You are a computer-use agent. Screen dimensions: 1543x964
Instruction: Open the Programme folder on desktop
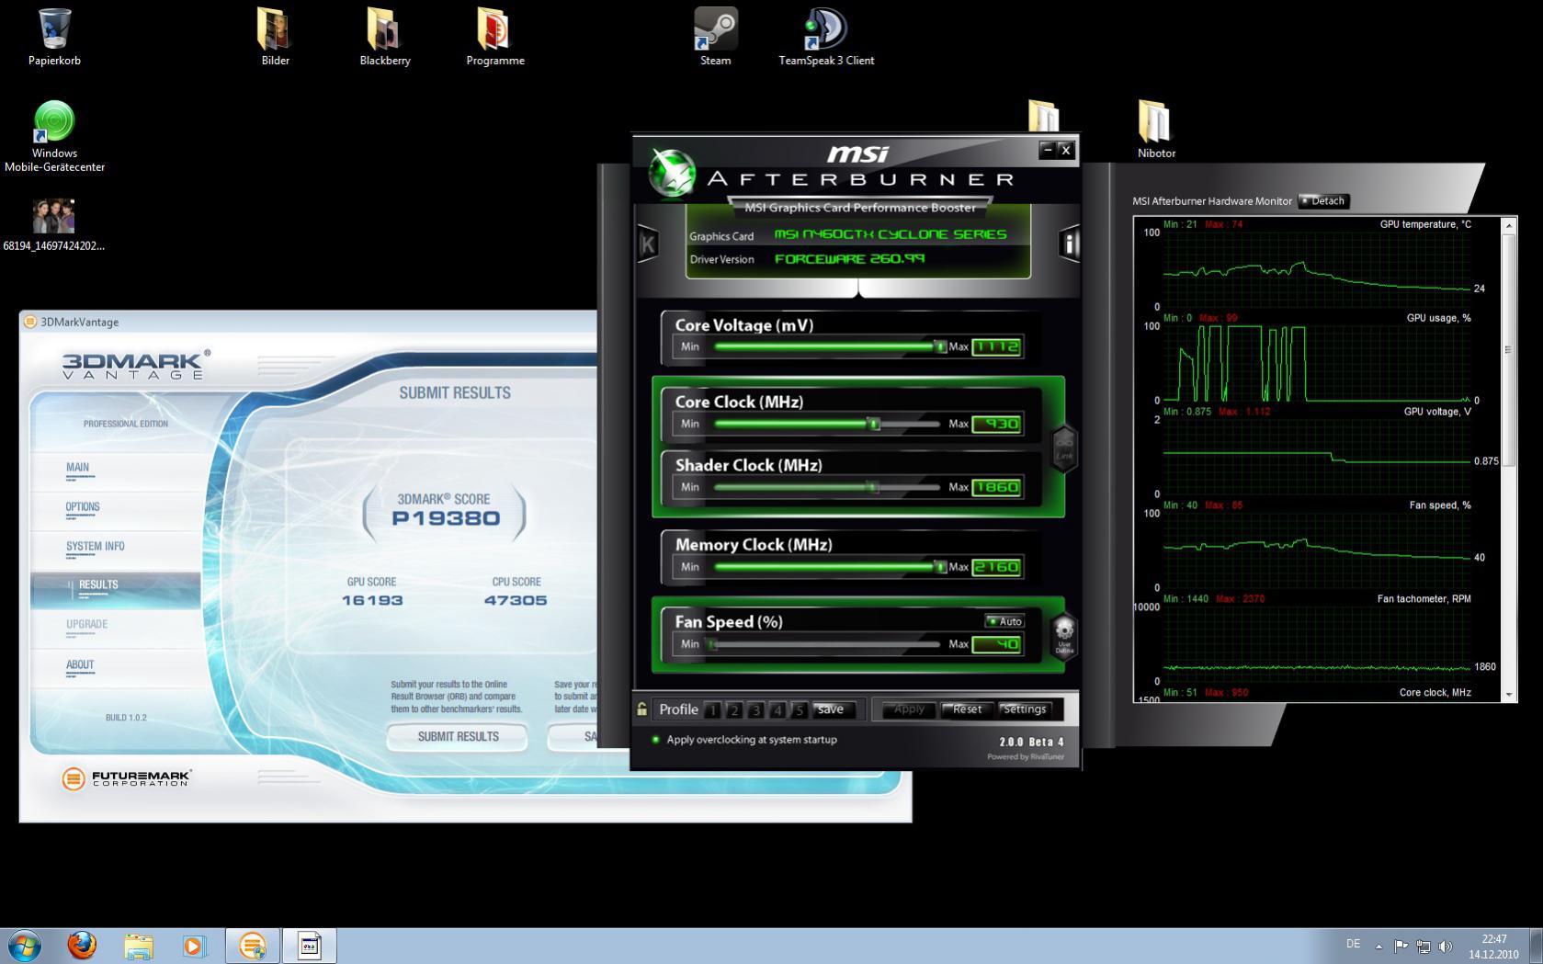point(495,37)
